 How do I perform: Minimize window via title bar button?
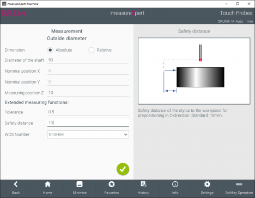(x=226, y=4)
